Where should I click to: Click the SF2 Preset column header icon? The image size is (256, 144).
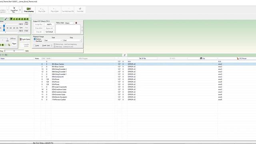(x=238, y=58)
